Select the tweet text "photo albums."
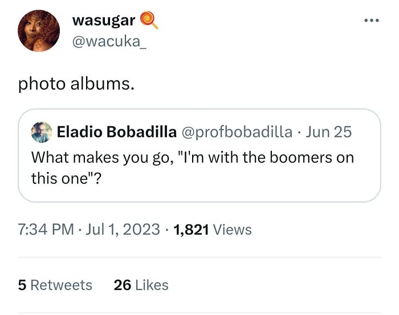 pos(76,84)
